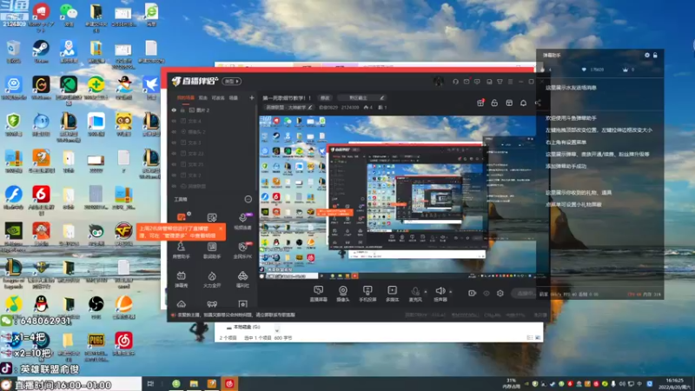Open the orange toolbox icon above notification
This screenshot has width=695, height=391.
[182, 216]
